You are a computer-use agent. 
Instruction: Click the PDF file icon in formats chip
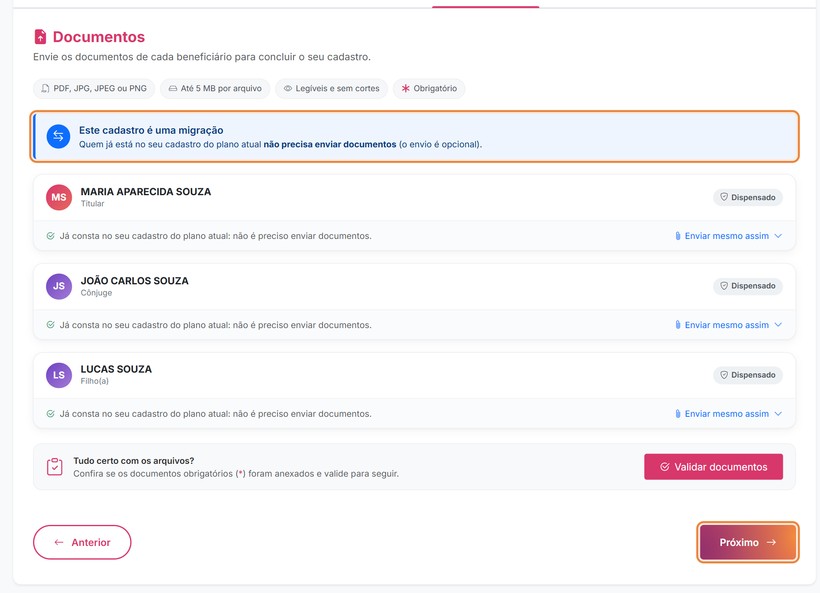45,89
